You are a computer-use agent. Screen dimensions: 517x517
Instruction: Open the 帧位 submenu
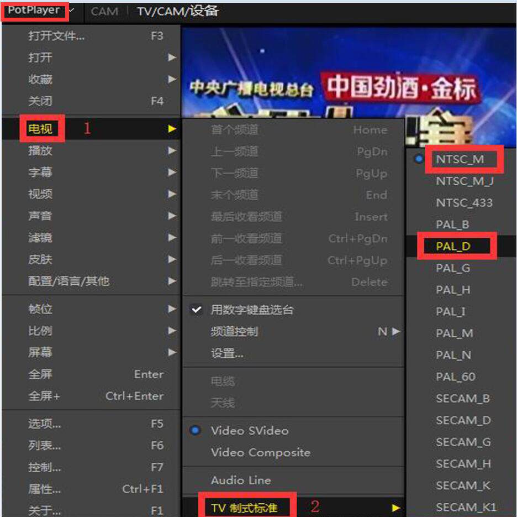pos(91,309)
